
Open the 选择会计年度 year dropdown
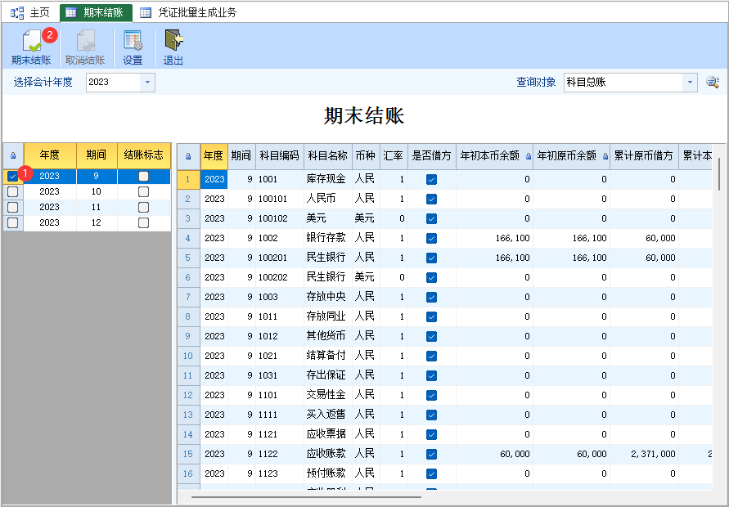pos(147,82)
